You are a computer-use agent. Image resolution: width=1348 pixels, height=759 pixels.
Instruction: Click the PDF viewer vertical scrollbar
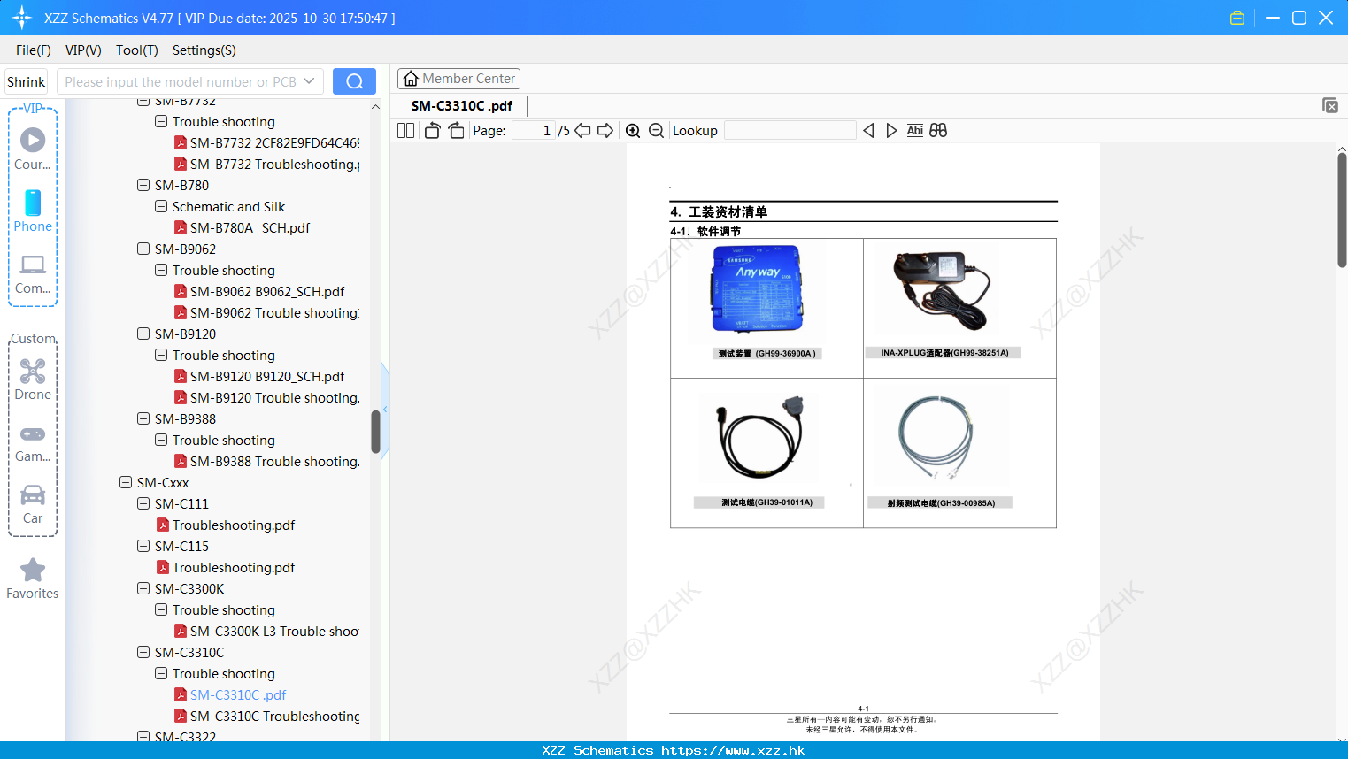1342,210
